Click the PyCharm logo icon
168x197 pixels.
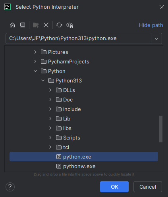(x=8, y=7)
